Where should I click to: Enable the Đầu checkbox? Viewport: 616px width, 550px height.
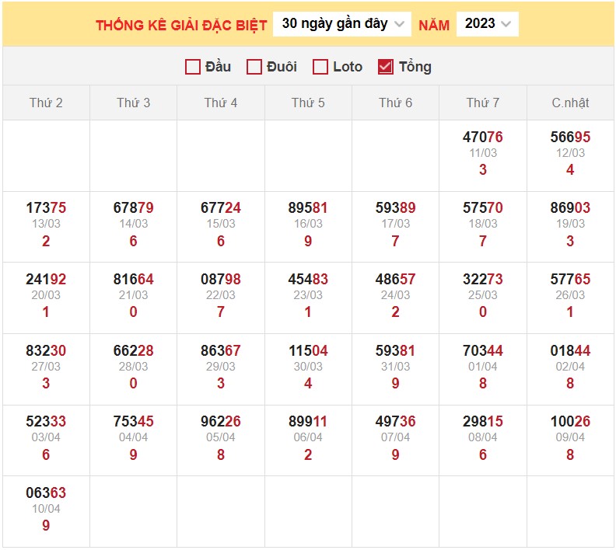[194, 67]
